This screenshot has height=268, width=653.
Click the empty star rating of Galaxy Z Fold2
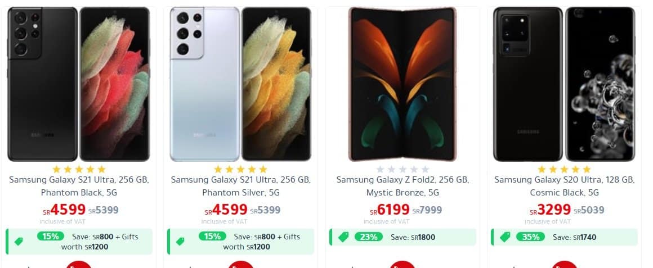[402, 169]
